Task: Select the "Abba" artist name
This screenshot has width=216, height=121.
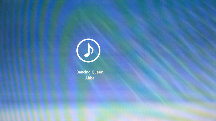Action: [90, 78]
